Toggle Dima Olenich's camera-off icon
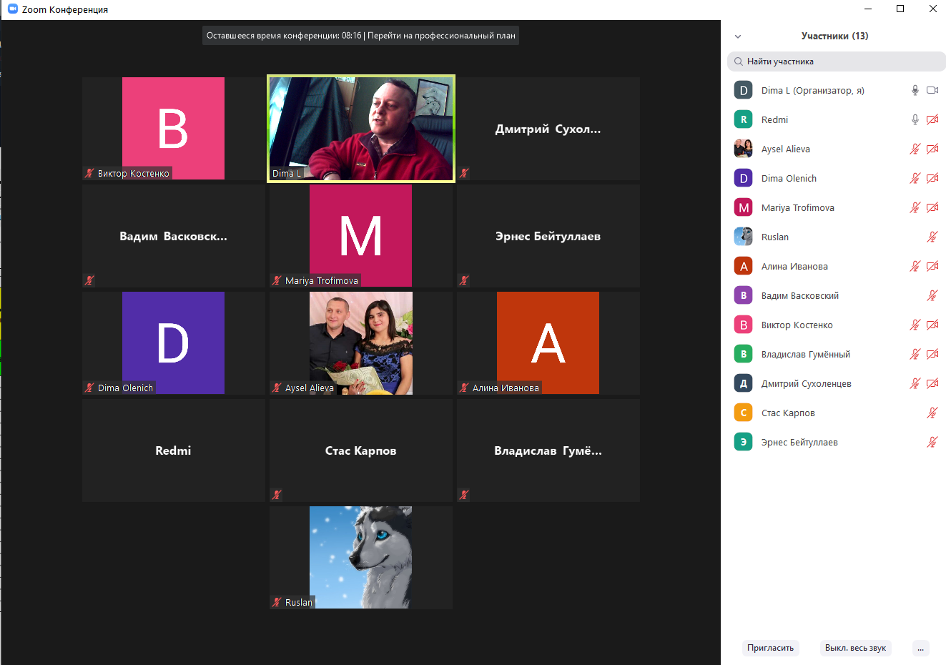The height and width of the screenshot is (665, 946). pos(932,178)
